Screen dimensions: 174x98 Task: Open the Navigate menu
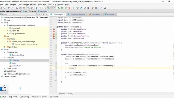[13, 5]
